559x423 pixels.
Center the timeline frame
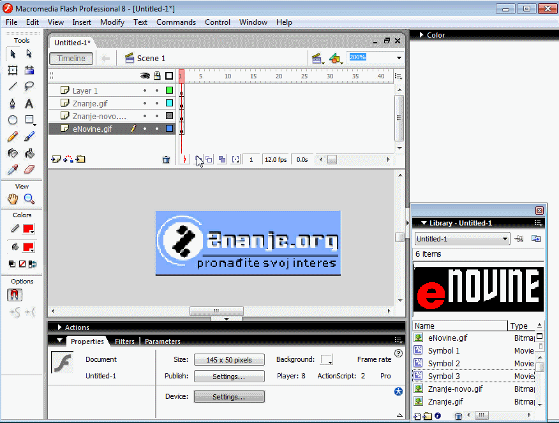[x=184, y=160]
